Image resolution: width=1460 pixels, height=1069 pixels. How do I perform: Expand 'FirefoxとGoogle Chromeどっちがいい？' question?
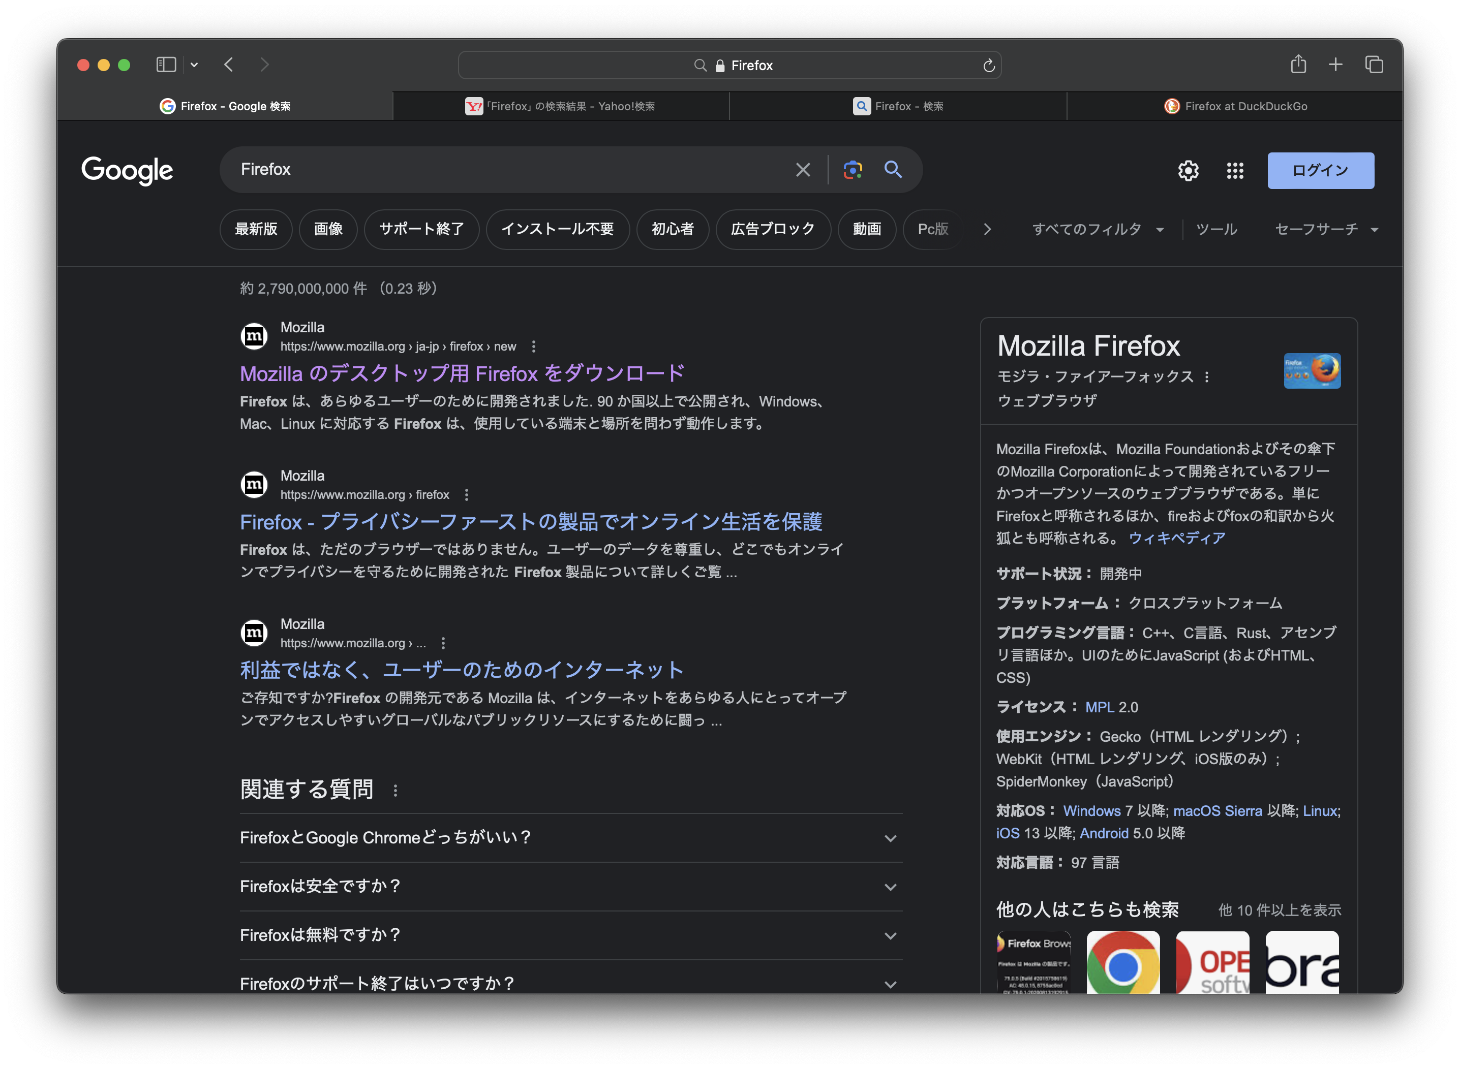point(570,837)
